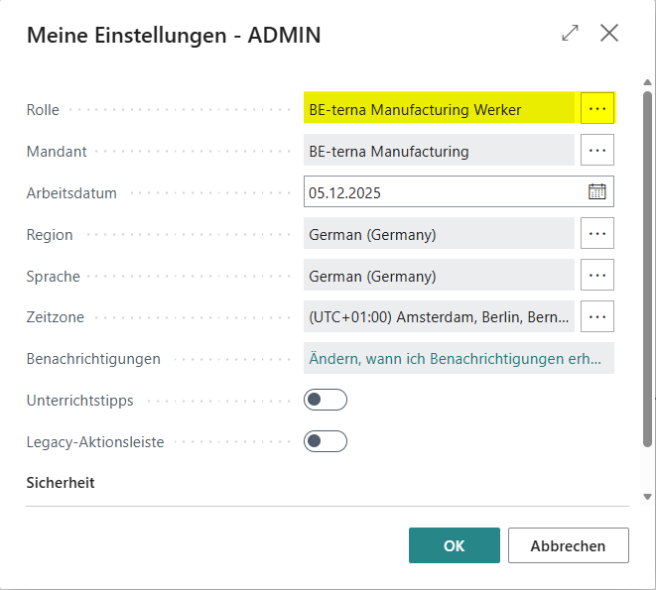Click the Sprache field German (Germany)
Screen dimensions: 656x590
point(439,275)
